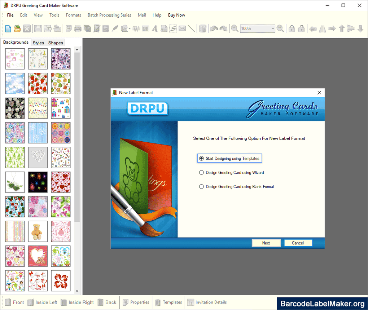Open the shapes tool dropdown arrow
The width and height of the screenshot is (368, 310).
tap(130, 28)
